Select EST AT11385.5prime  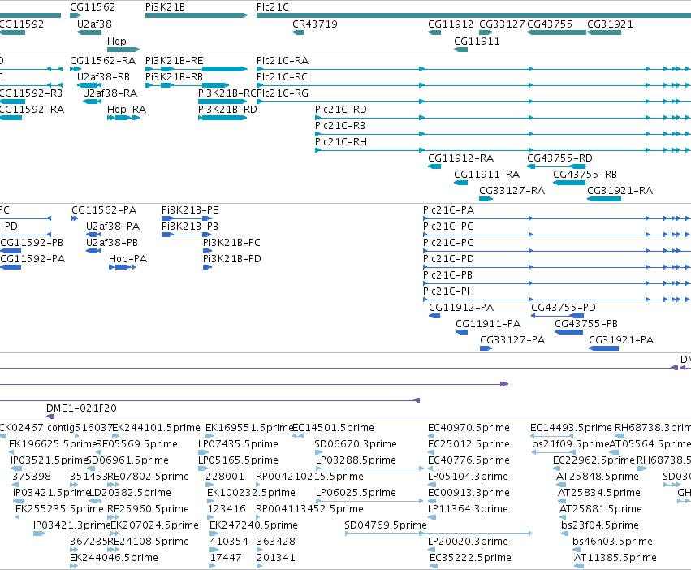pos(615,558)
